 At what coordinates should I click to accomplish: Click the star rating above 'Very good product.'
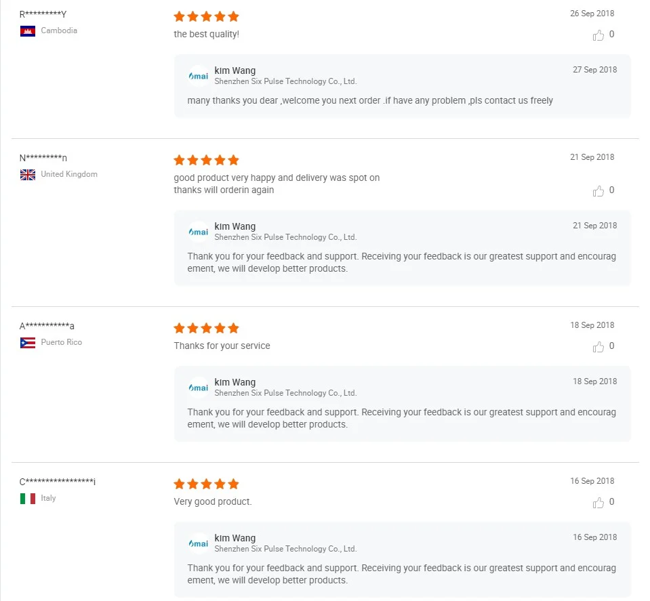pos(206,484)
